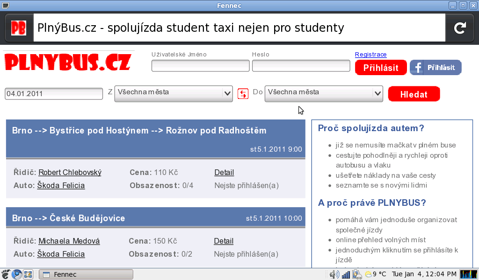Focus the Heslo password field
Screen dimensions: 479x280
301,66
